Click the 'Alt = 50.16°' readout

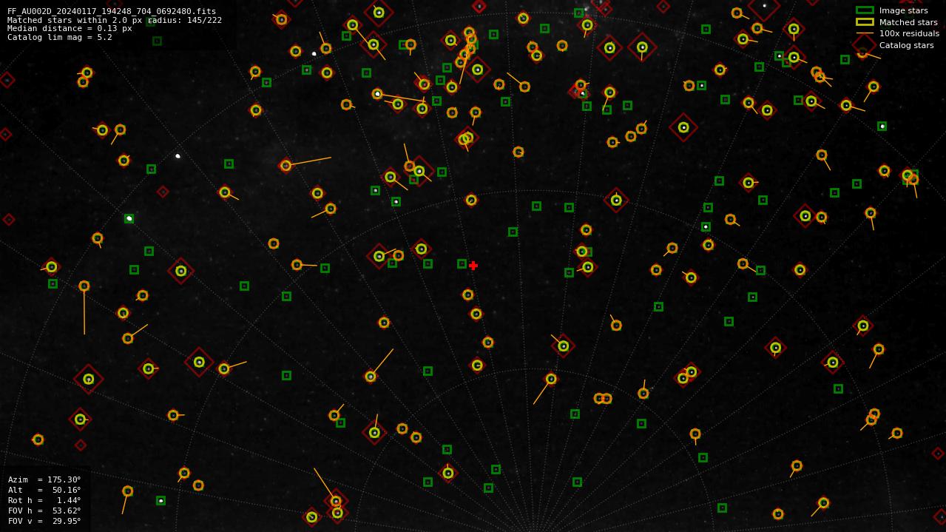click(44, 491)
